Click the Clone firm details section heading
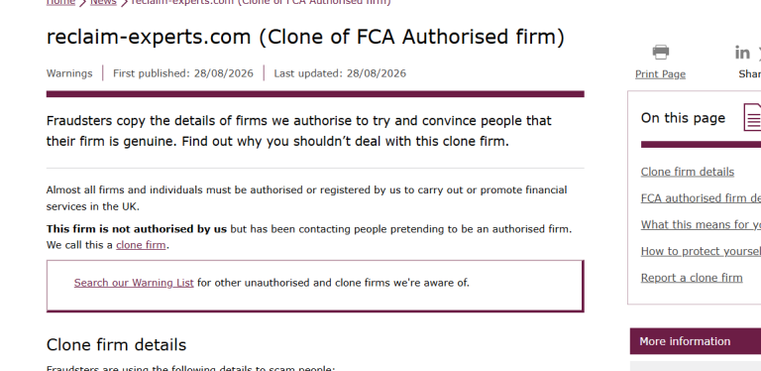 tap(116, 345)
